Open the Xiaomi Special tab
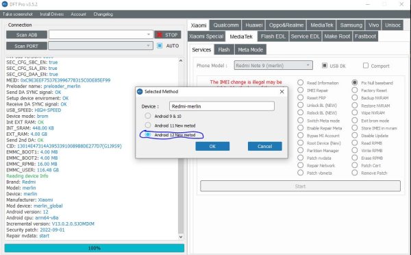The image size is (411, 255). 206,36
